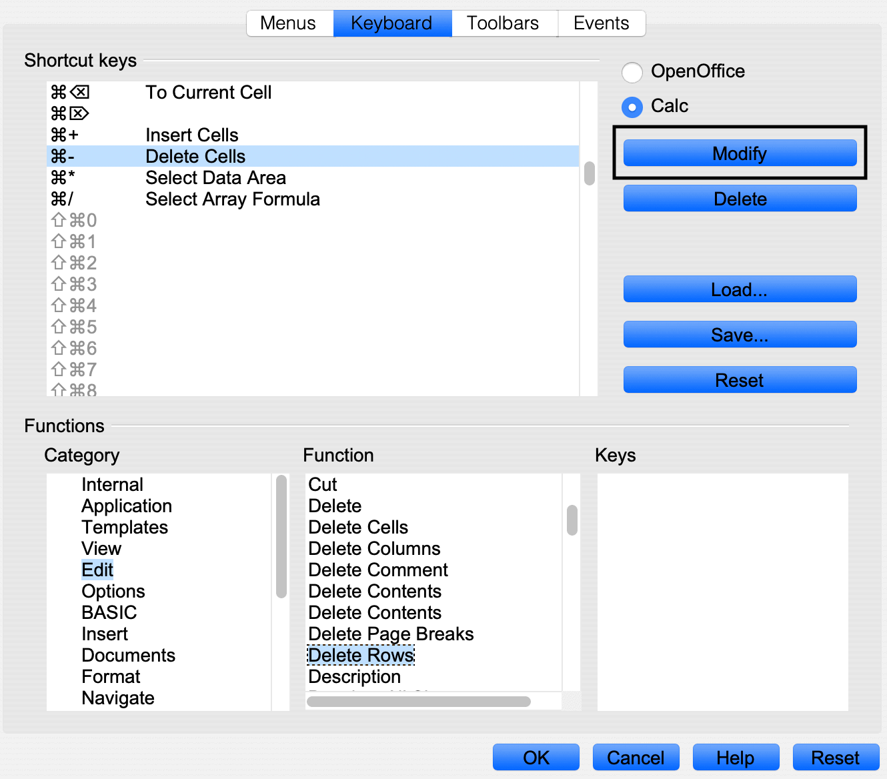Open the Toolbars tab
Screen dimensions: 887x779
click(503, 23)
